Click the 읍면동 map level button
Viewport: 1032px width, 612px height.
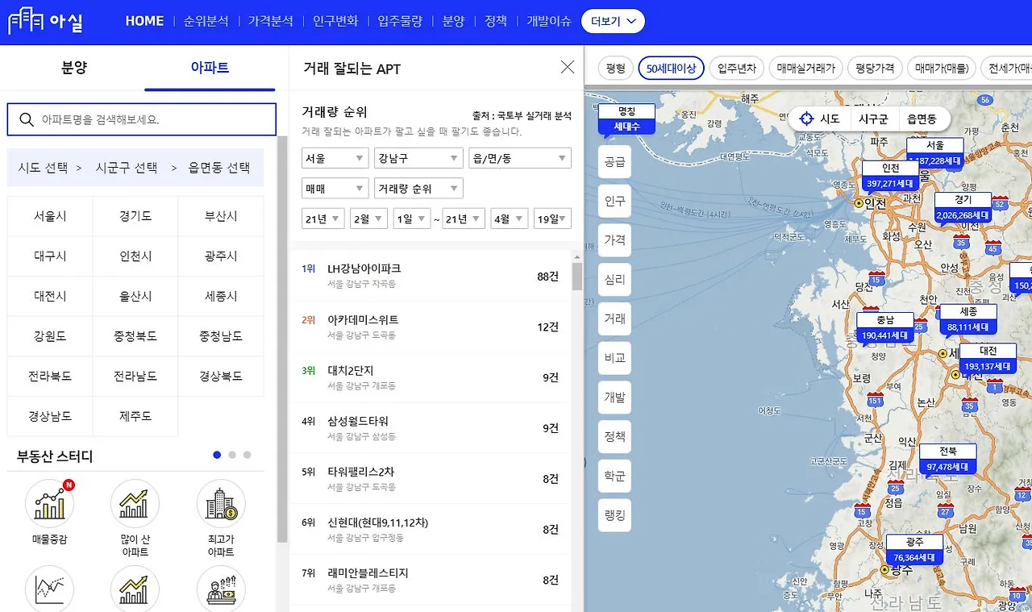923,119
